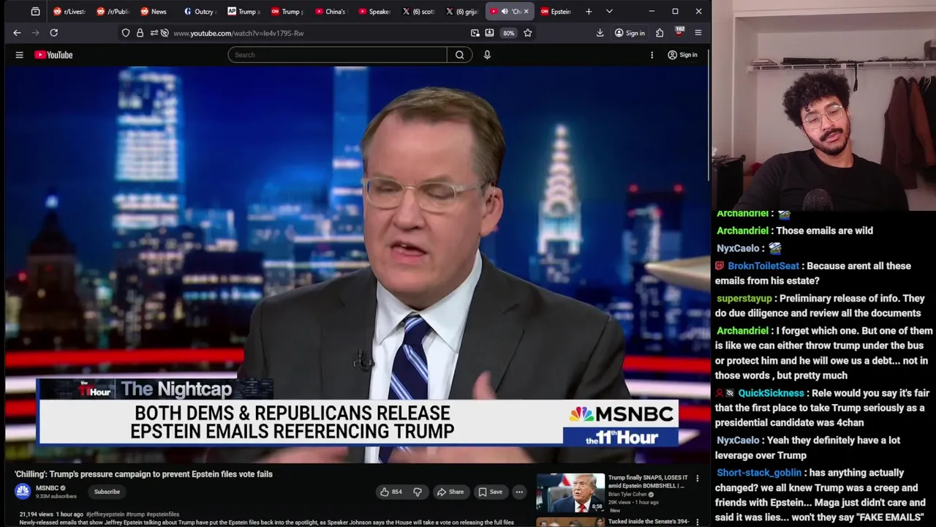Open YouTube settings three-dot menu
This screenshot has width=936, height=527.
[x=652, y=55]
